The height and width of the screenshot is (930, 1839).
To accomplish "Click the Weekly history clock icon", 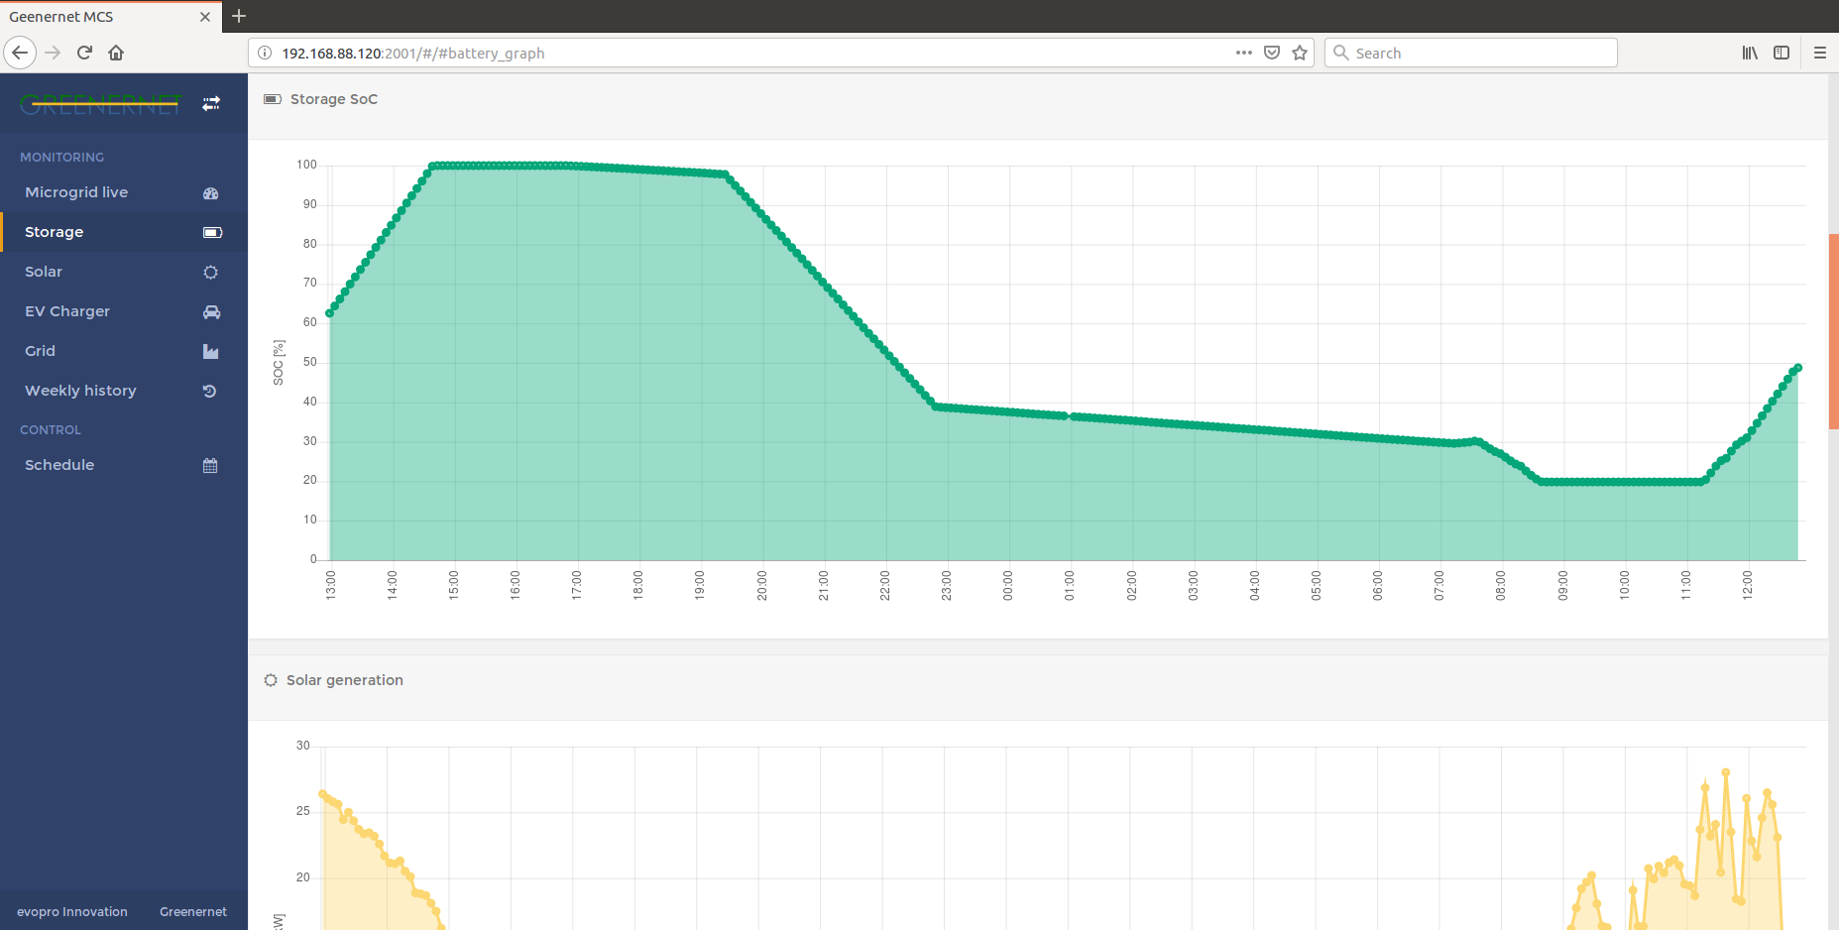I will click(209, 392).
